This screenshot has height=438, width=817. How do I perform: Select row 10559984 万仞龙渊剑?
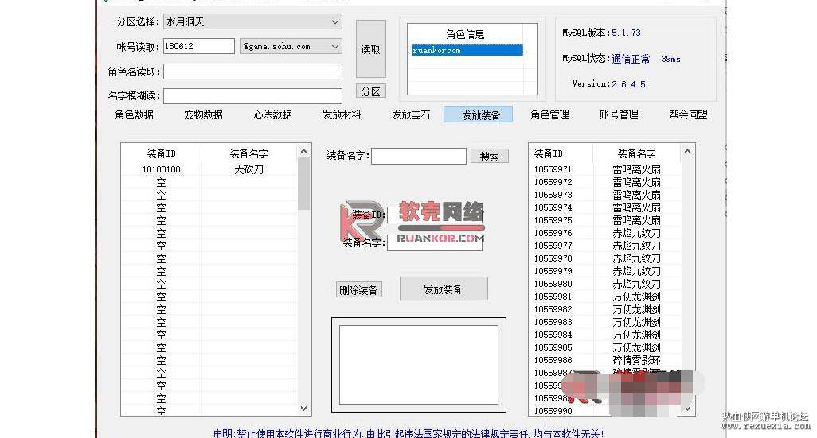(x=605, y=335)
